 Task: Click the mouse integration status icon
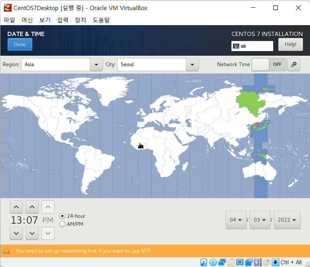[x=267, y=262]
